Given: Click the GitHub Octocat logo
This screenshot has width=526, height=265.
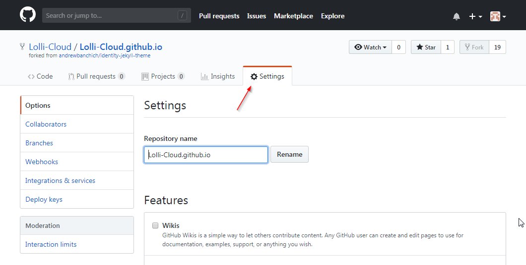Looking at the screenshot, I should tap(27, 15).
